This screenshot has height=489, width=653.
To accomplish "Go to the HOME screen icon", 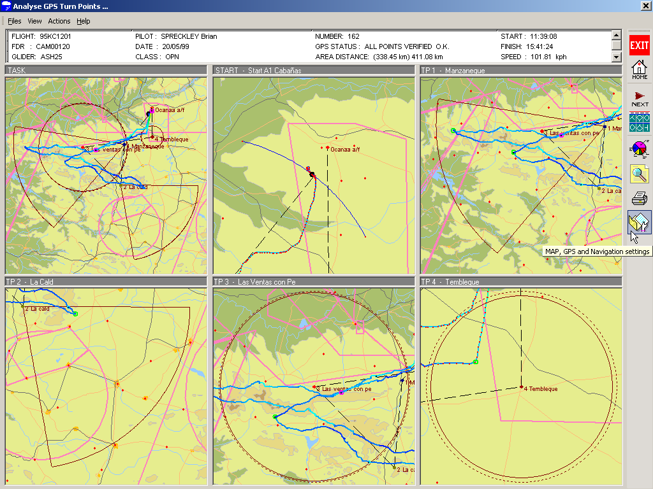I will [640, 69].
